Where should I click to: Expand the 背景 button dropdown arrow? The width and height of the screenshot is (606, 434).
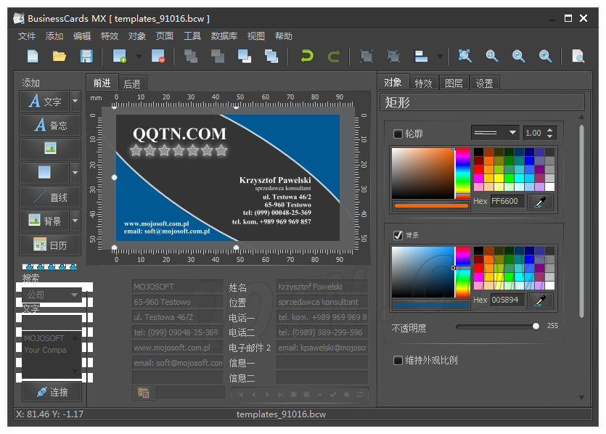pos(75,220)
